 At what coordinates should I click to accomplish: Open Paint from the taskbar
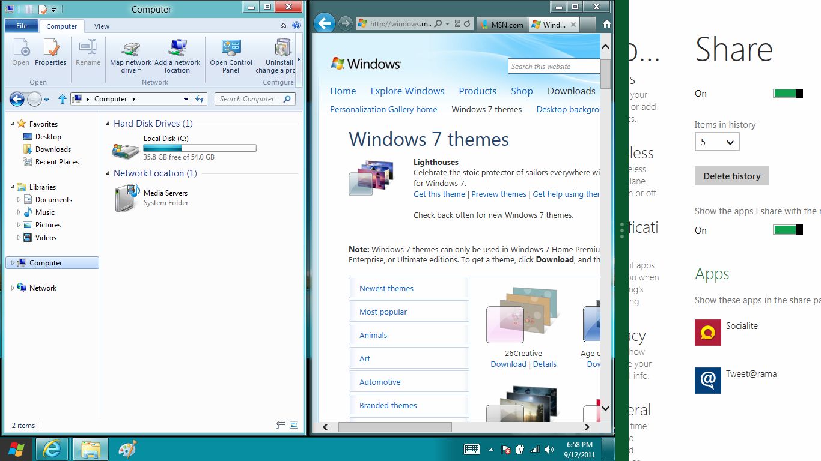[x=127, y=449]
